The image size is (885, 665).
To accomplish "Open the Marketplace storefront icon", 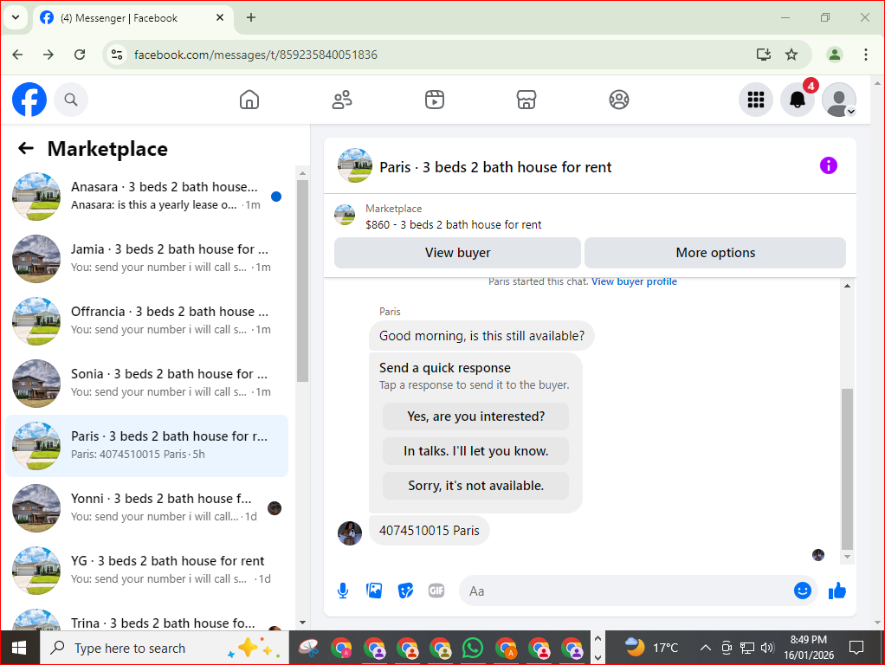I will click(x=526, y=100).
